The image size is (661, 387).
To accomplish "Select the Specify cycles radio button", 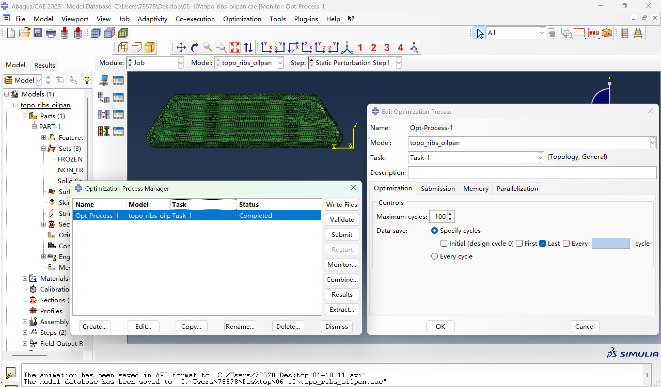I will click(434, 231).
